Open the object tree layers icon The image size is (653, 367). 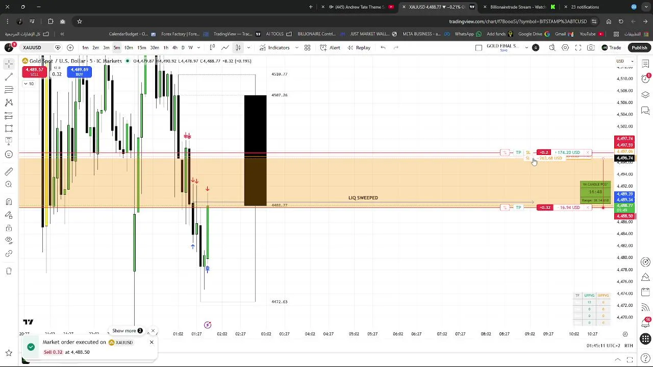645,95
